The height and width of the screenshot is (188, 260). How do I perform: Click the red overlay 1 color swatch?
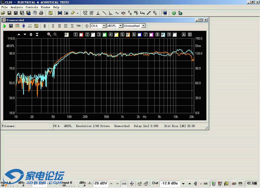click(x=81, y=35)
